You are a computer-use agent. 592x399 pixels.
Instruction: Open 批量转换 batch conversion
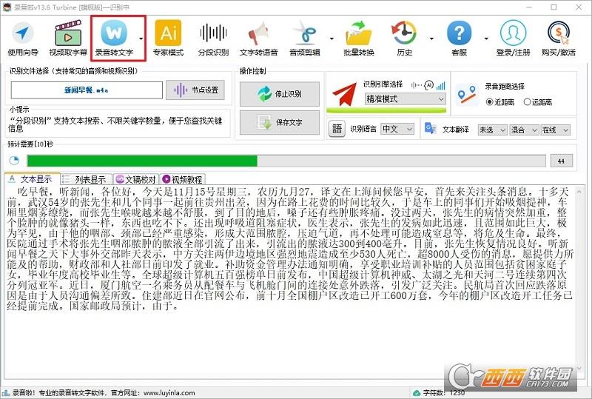358,38
